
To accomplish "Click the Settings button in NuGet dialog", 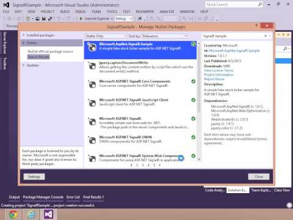I will tap(34, 177).
